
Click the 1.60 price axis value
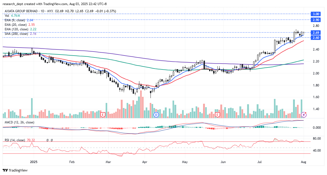[x=316, y=97]
